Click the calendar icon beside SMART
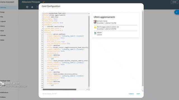The image size is (179, 100). point(95,33)
